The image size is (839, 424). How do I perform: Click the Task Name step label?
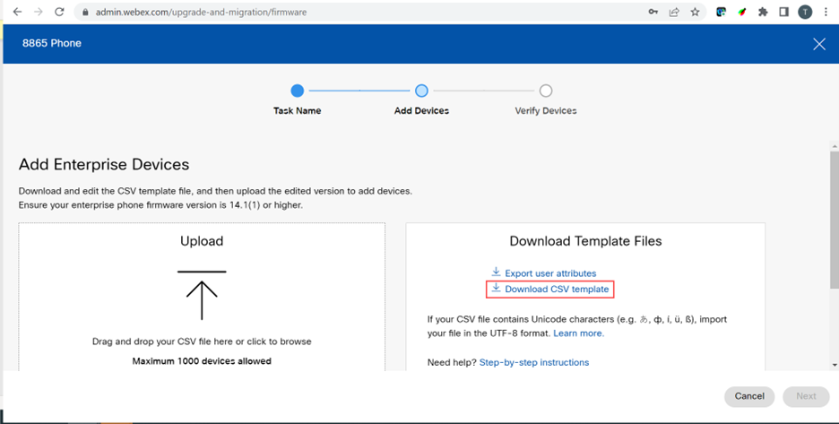click(x=298, y=111)
